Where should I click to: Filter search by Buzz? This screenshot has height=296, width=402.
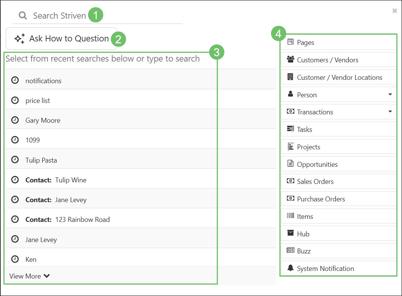[x=339, y=251]
